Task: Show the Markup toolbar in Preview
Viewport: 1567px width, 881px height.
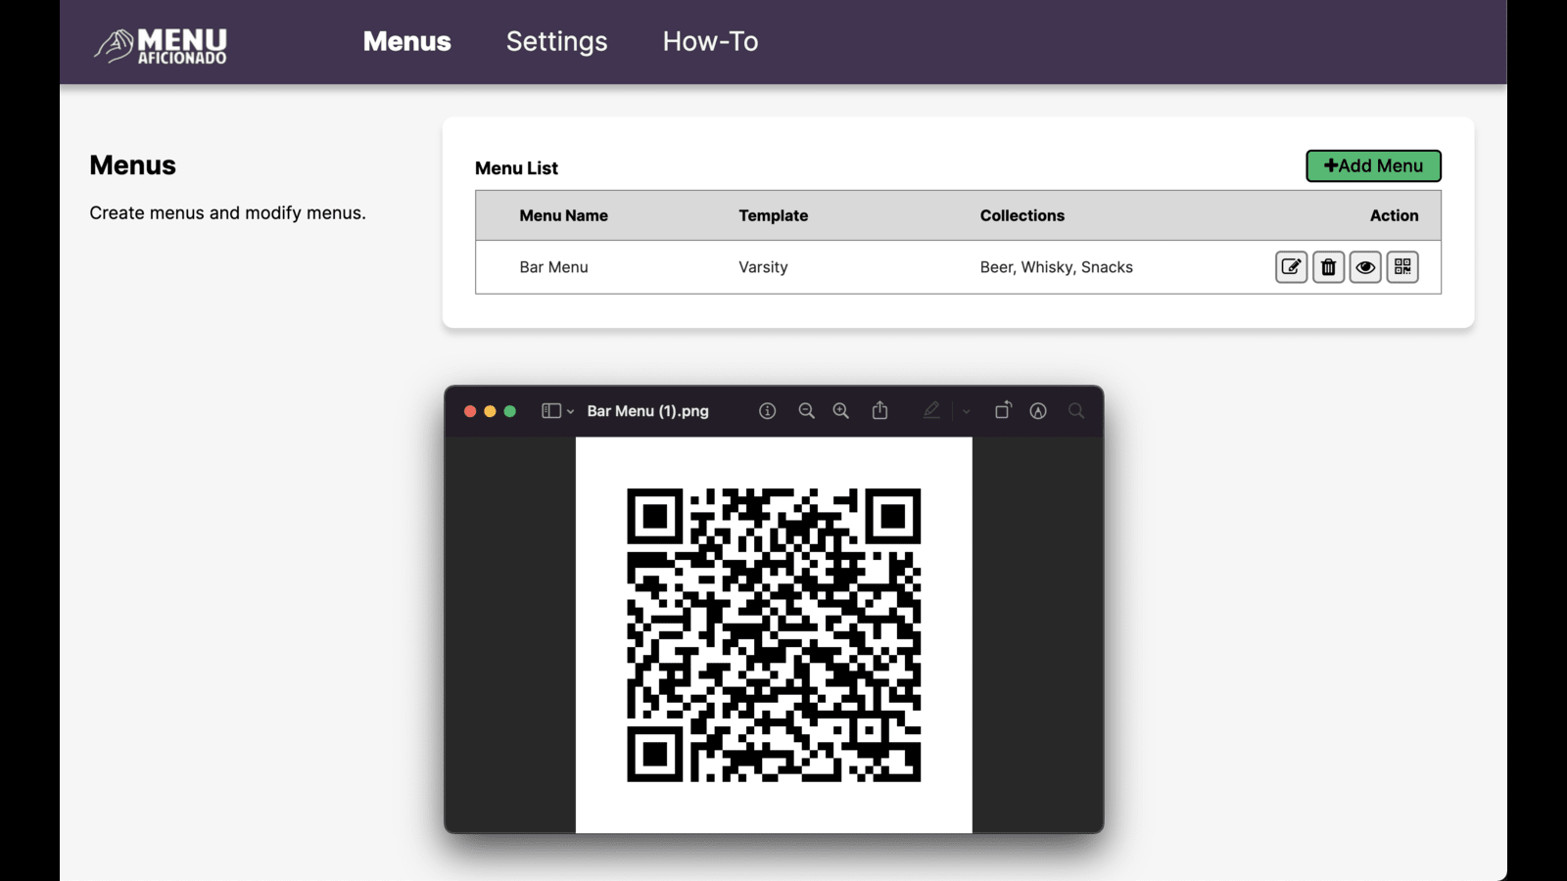Action: coord(1038,411)
